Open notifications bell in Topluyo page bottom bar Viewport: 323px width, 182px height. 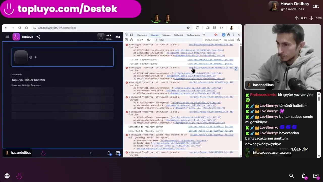[109, 153]
